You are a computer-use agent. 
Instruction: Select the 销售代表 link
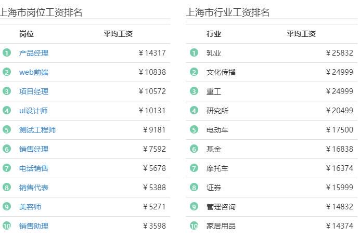coord(34,188)
